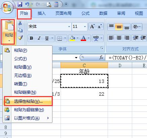
Task: Click the yellow fill color bucket
Action: click(x=73, y=38)
